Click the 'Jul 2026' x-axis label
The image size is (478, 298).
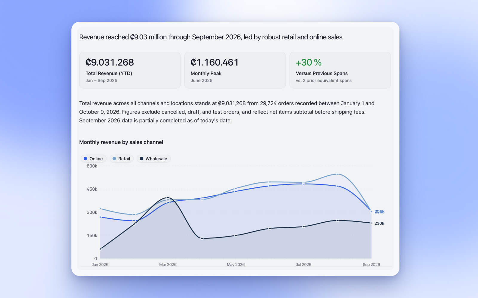[304, 265]
